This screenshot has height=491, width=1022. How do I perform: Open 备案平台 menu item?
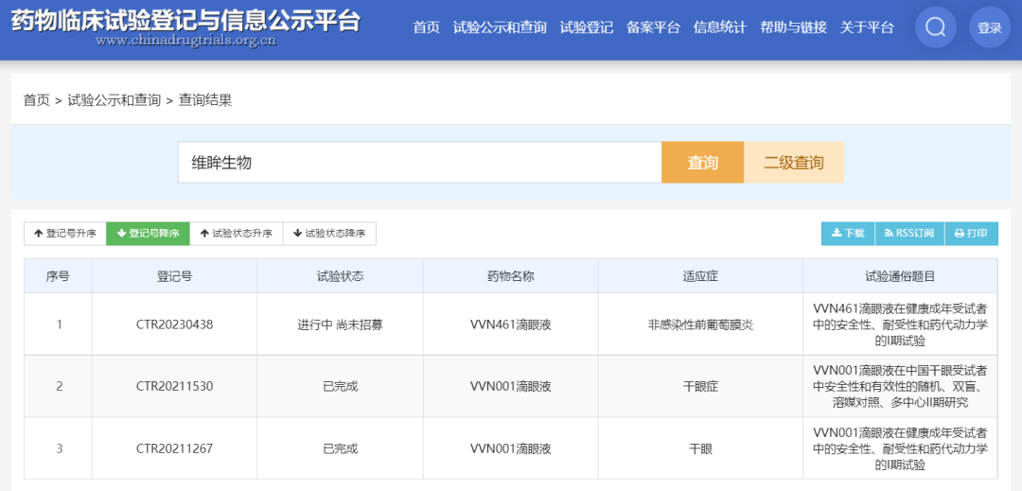(653, 27)
